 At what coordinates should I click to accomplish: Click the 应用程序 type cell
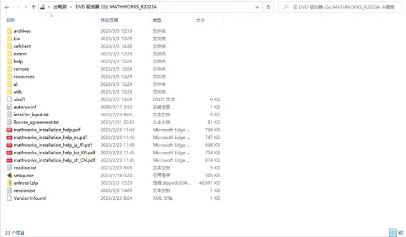coord(161,175)
